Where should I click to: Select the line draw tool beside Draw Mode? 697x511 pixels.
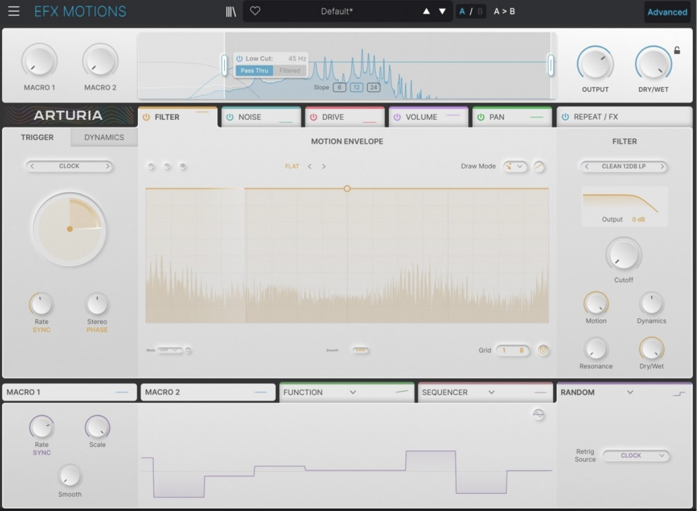coord(539,167)
